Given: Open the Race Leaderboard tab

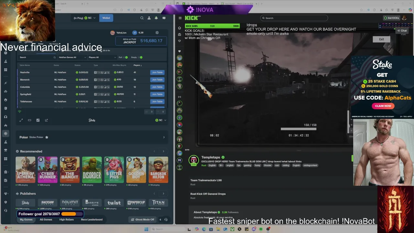Looking at the screenshot, I should (x=92, y=219).
